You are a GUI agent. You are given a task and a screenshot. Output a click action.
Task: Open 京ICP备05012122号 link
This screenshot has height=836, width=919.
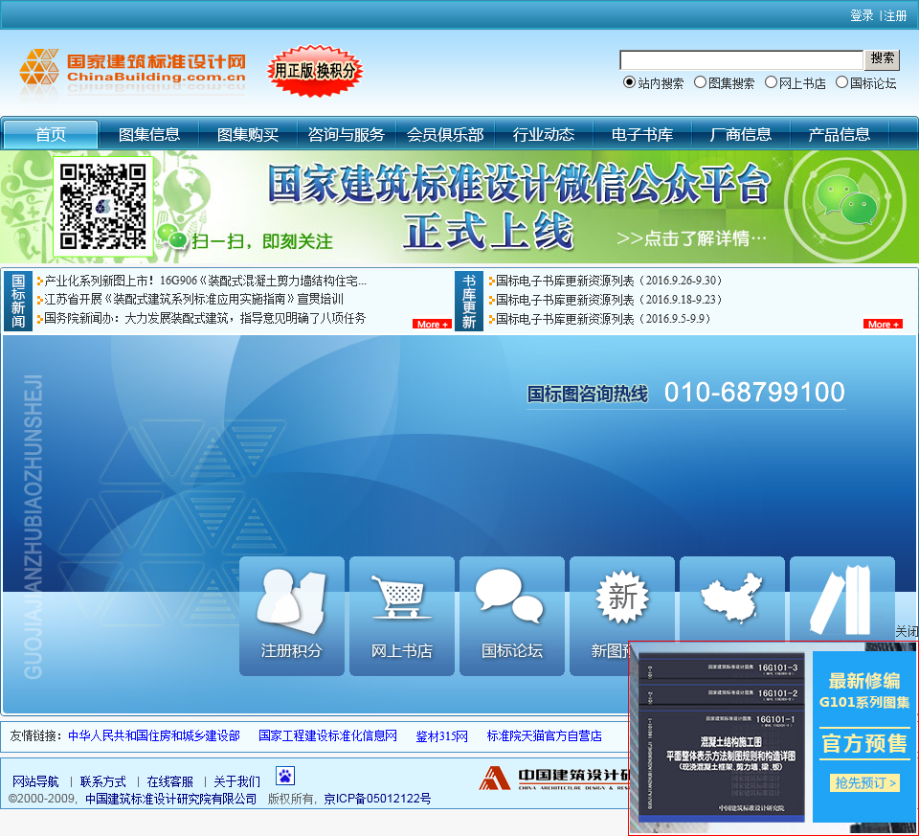[377, 799]
